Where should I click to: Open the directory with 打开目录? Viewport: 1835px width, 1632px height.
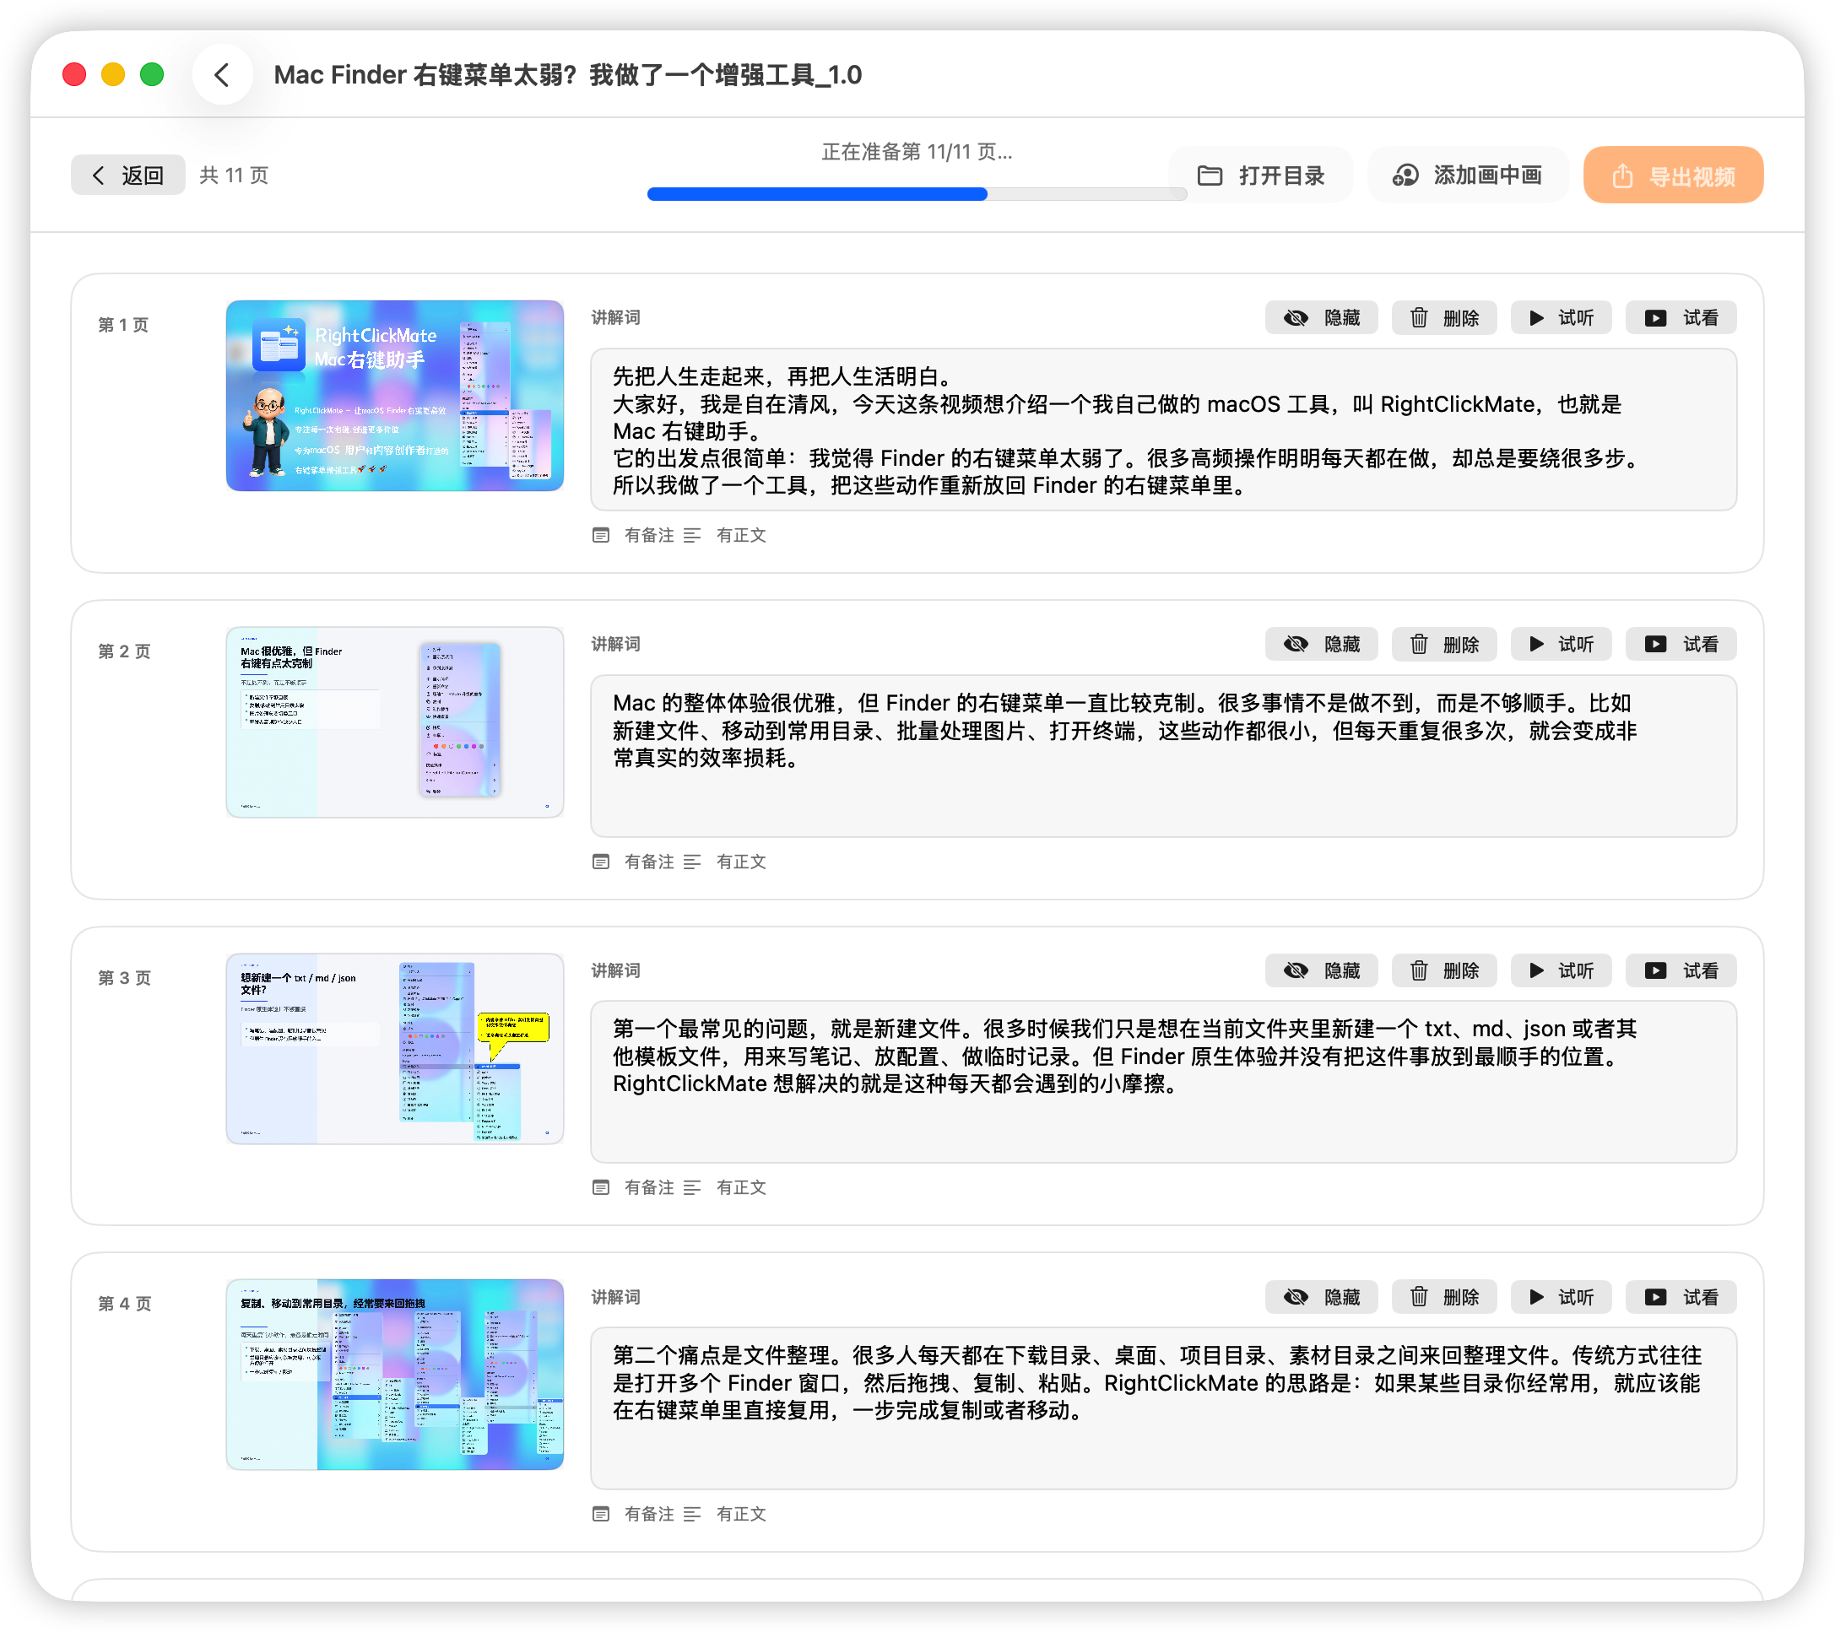click(x=1261, y=175)
